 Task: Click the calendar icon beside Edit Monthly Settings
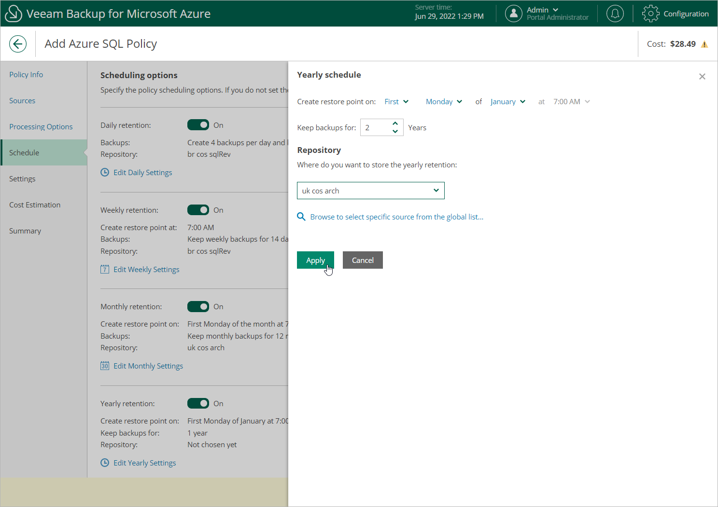(105, 366)
